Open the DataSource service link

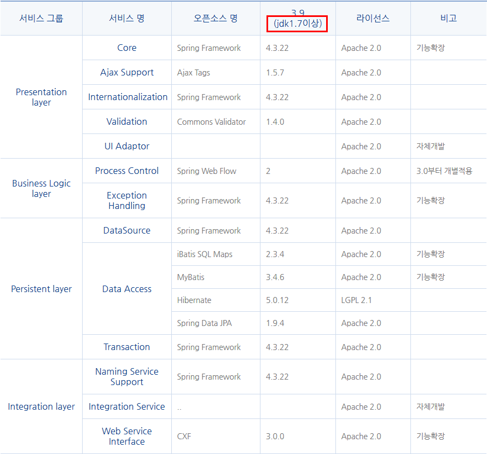tap(127, 230)
